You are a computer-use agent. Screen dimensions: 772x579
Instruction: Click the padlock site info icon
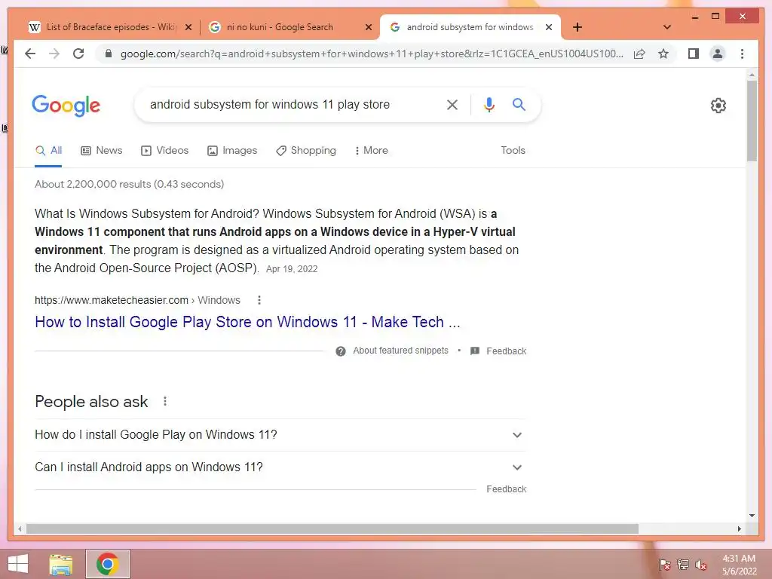point(109,54)
